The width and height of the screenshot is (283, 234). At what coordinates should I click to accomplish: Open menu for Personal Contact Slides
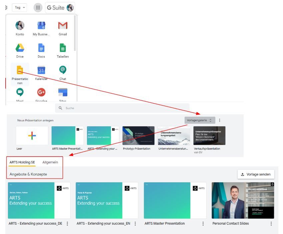pos(271,224)
